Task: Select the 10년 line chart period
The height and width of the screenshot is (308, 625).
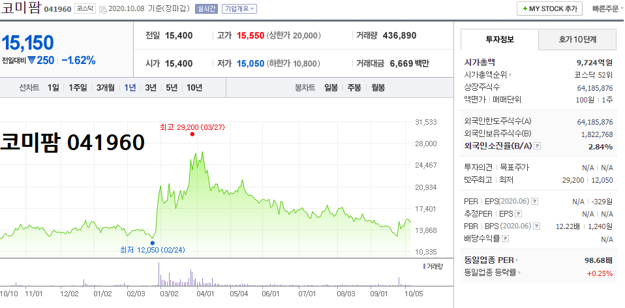Action: pyautogui.click(x=194, y=87)
